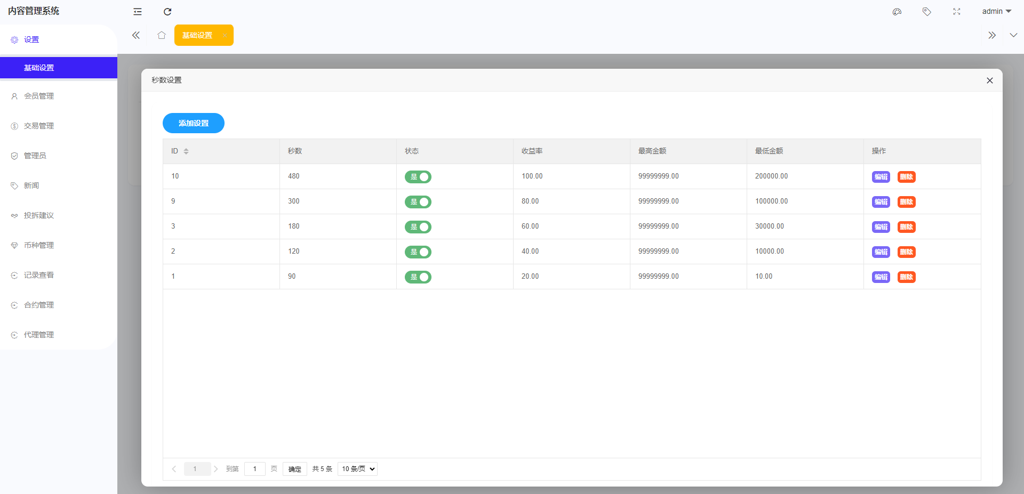Open 会员管理 in the sidebar
This screenshot has height=494, width=1024.
tap(39, 96)
